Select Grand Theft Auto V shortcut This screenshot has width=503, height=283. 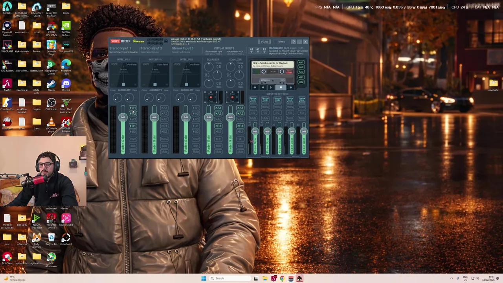point(66,105)
